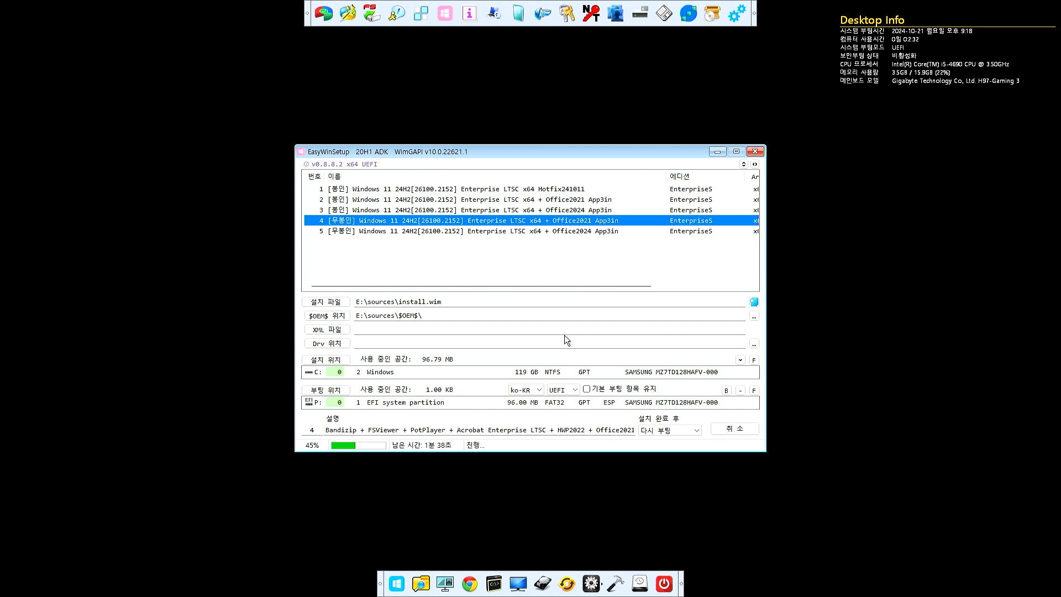Click the red power shutdown icon
Screen dimensions: 1061x597
click(x=664, y=584)
